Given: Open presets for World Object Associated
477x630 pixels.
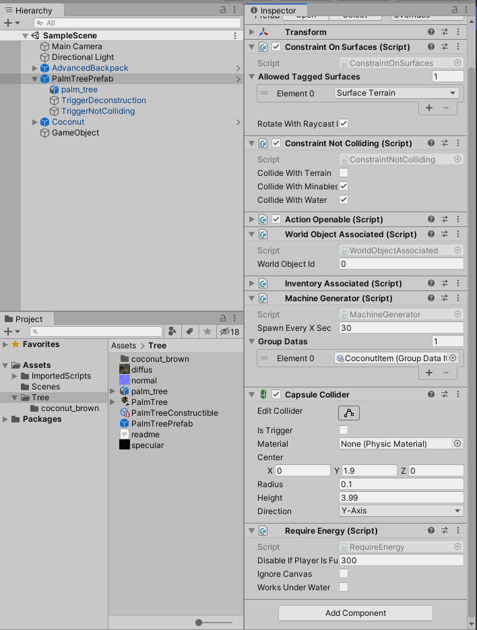Looking at the screenshot, I should (445, 234).
